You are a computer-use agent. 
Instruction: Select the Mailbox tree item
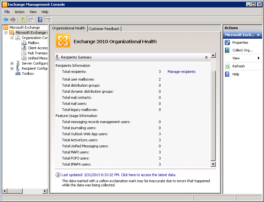pos(34,43)
